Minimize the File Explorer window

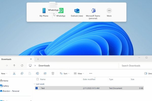pyautogui.click(x=139, y=58)
